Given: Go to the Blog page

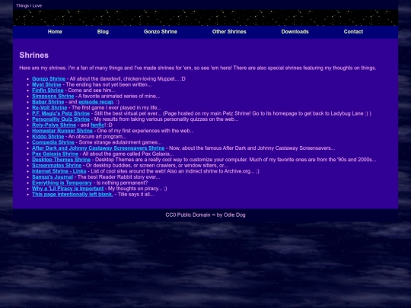Looking at the screenshot, I should coord(103,32).
